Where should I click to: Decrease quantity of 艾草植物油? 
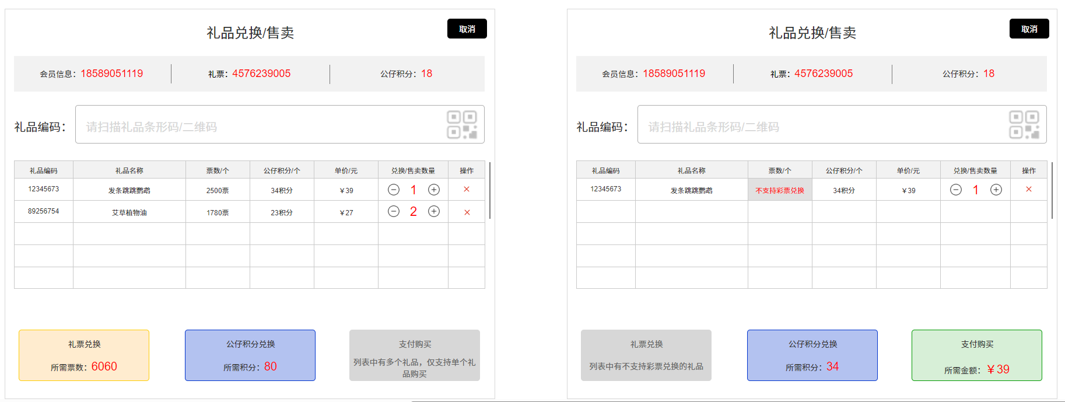[x=394, y=211]
